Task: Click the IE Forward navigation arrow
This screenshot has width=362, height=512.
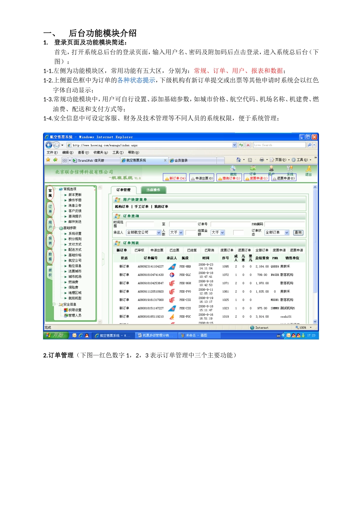Action: pos(56,145)
